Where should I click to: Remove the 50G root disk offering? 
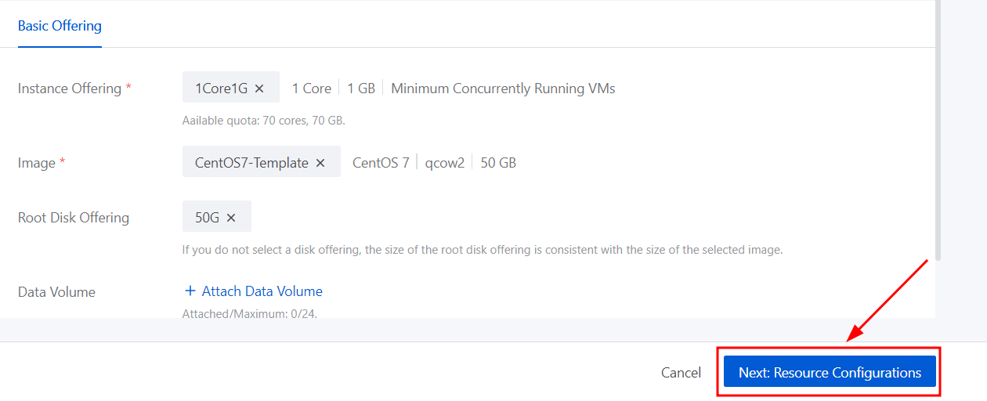point(231,218)
